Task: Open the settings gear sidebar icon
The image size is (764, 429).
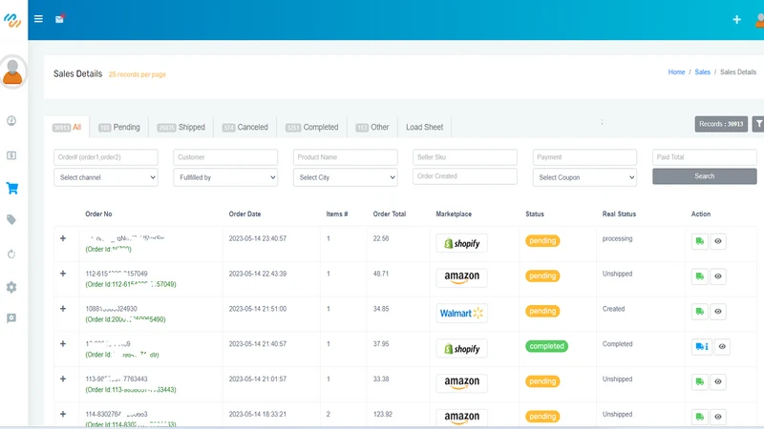Action: pyautogui.click(x=11, y=287)
